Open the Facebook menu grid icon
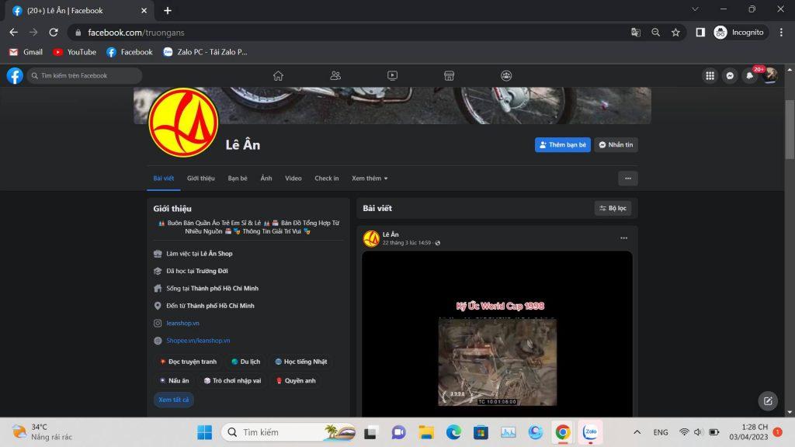795x447 pixels. [710, 75]
